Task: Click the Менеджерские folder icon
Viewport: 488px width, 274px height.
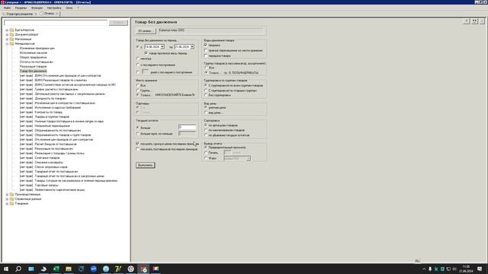Action: pos(12,44)
